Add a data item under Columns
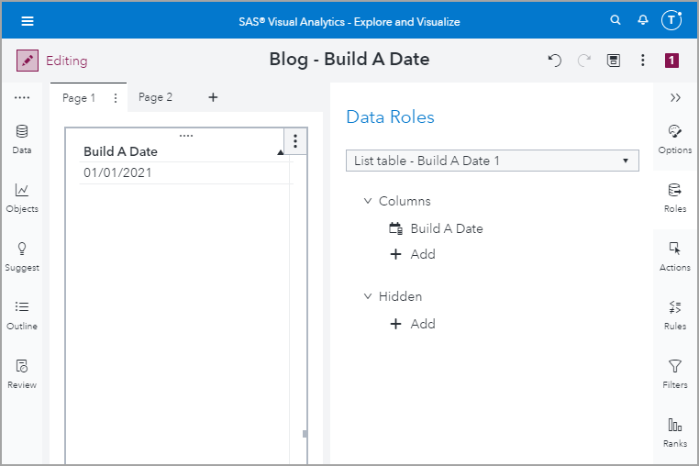The image size is (699, 466). [x=413, y=254]
